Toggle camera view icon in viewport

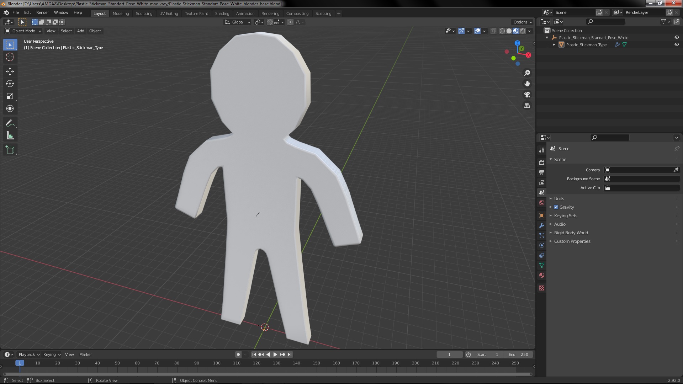click(527, 95)
